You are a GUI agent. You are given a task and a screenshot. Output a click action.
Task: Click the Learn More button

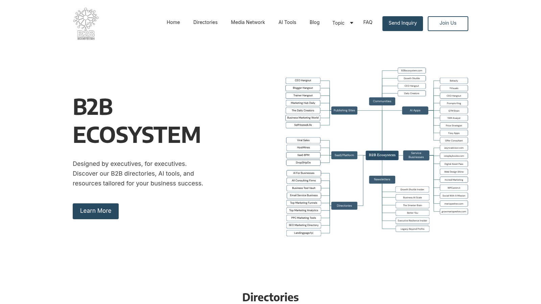point(96,211)
